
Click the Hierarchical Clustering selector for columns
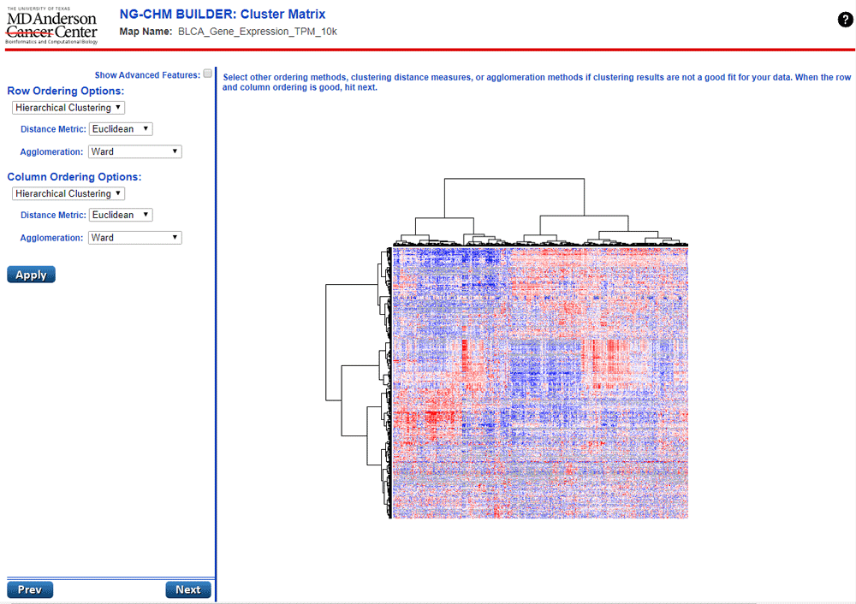click(68, 193)
